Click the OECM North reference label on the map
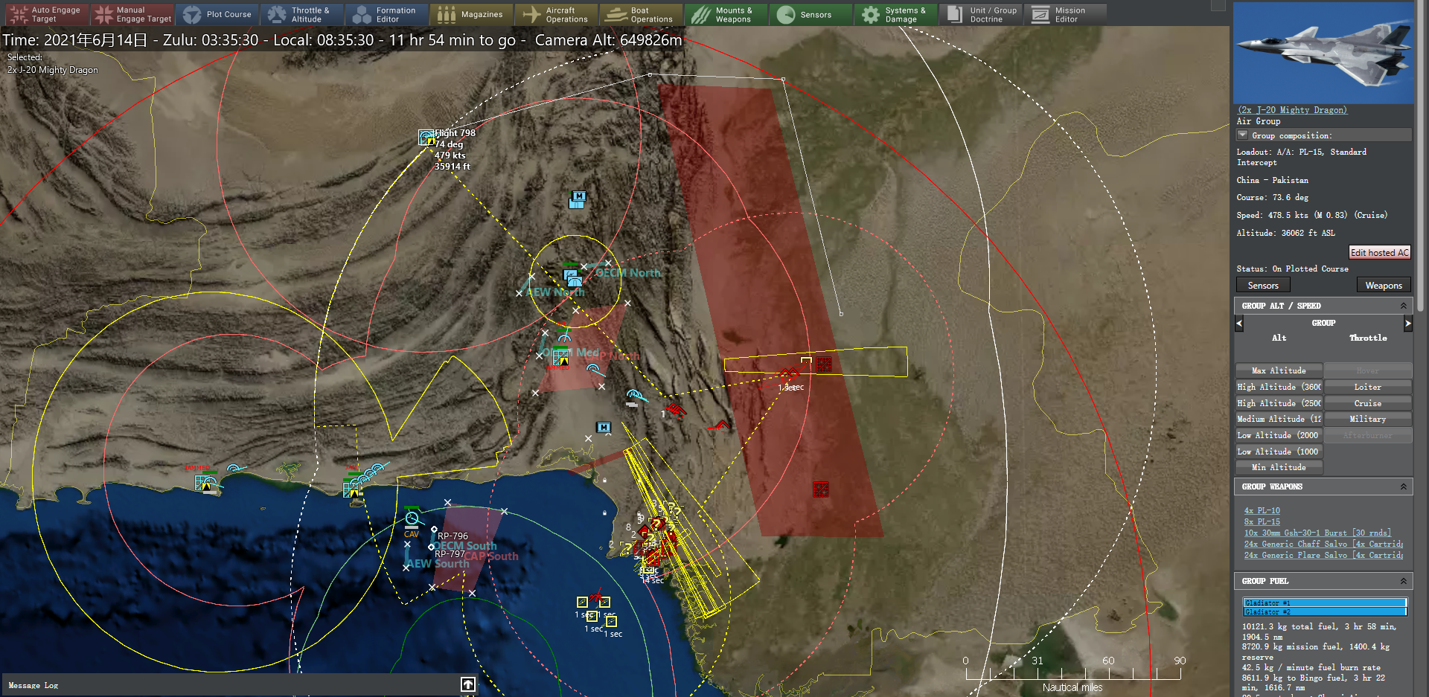Viewport: 1429px width, 697px height. [x=628, y=273]
